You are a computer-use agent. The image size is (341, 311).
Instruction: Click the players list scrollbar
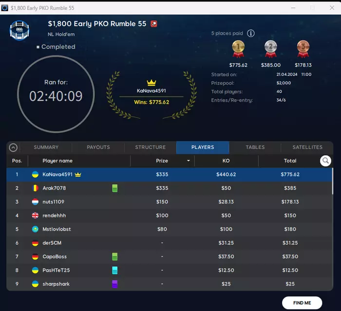coord(332,181)
